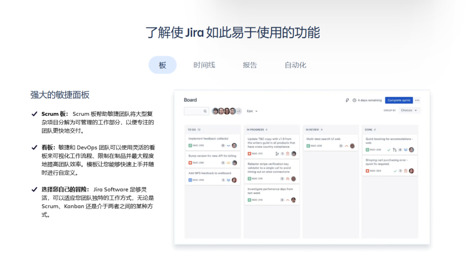Click the lightning bolt automation icon

tap(347, 100)
